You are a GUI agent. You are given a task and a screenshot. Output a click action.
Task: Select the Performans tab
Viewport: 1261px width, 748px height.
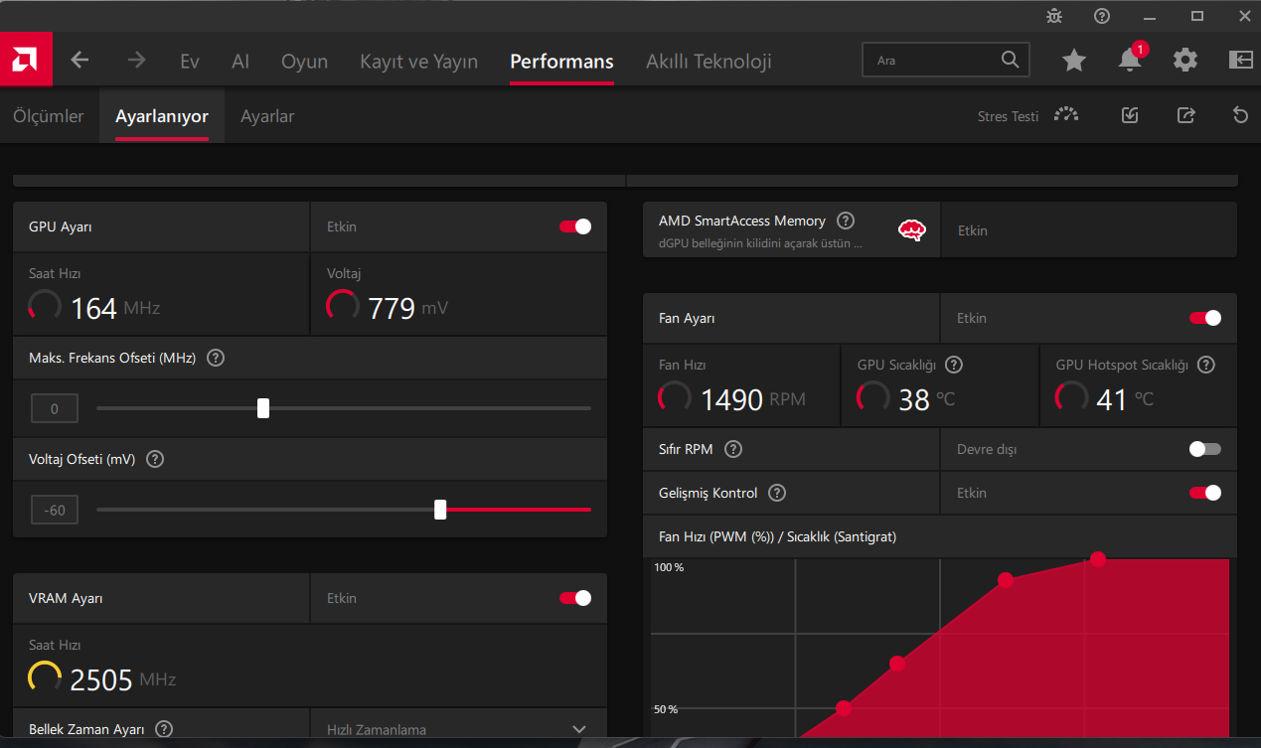(561, 62)
